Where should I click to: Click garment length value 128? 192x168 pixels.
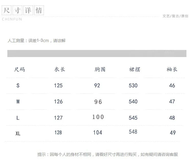coord(58,133)
